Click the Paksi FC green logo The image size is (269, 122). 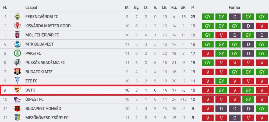pos(17,53)
